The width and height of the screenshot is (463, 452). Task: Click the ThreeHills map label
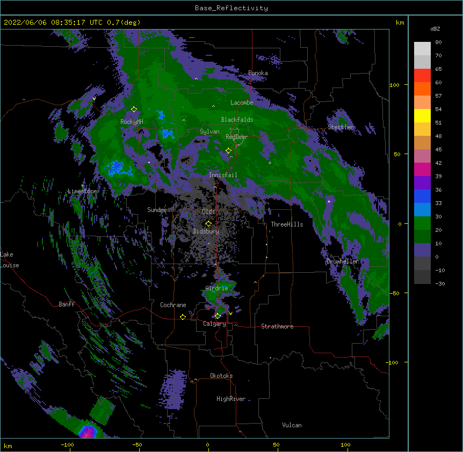(287, 224)
